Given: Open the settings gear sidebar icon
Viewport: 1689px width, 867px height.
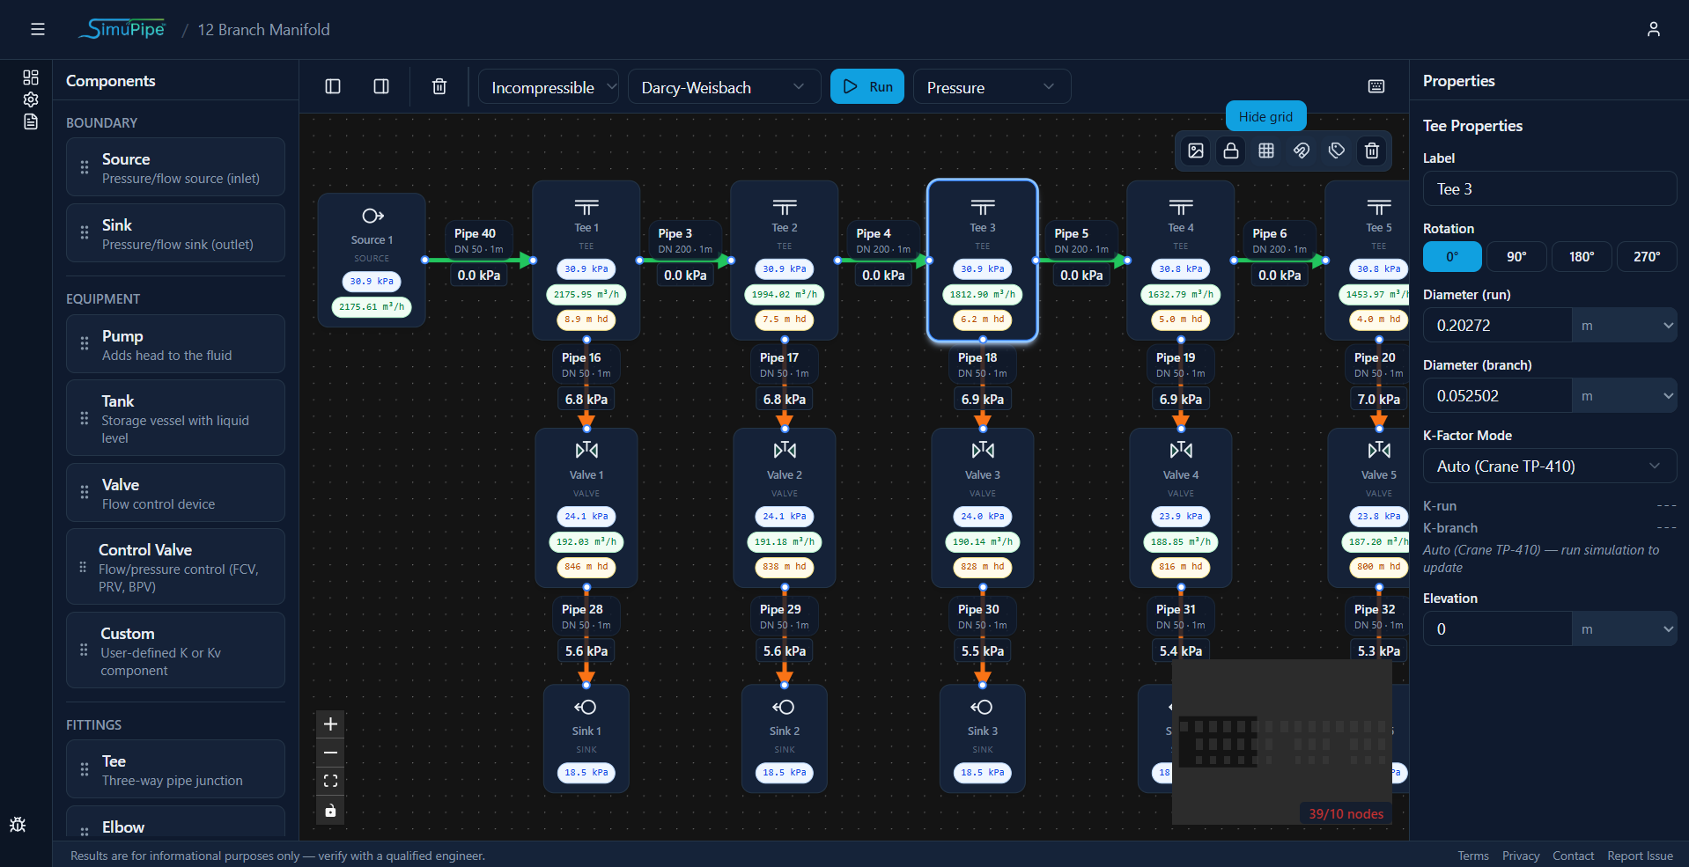Looking at the screenshot, I should pyautogui.click(x=31, y=99).
